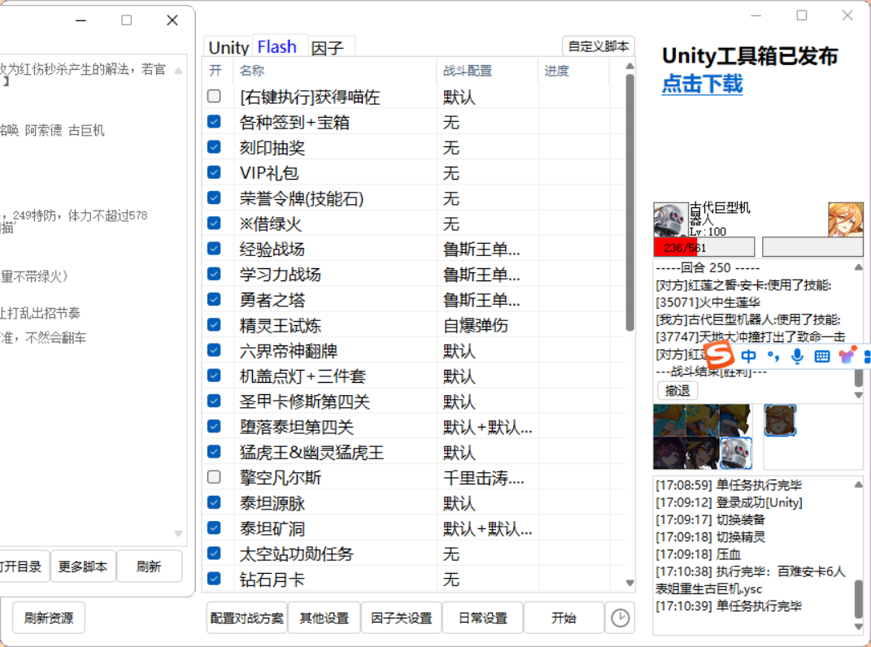The width and height of the screenshot is (871, 647).
Task: Click the execution log scroll up arrow
Action: coord(858,484)
